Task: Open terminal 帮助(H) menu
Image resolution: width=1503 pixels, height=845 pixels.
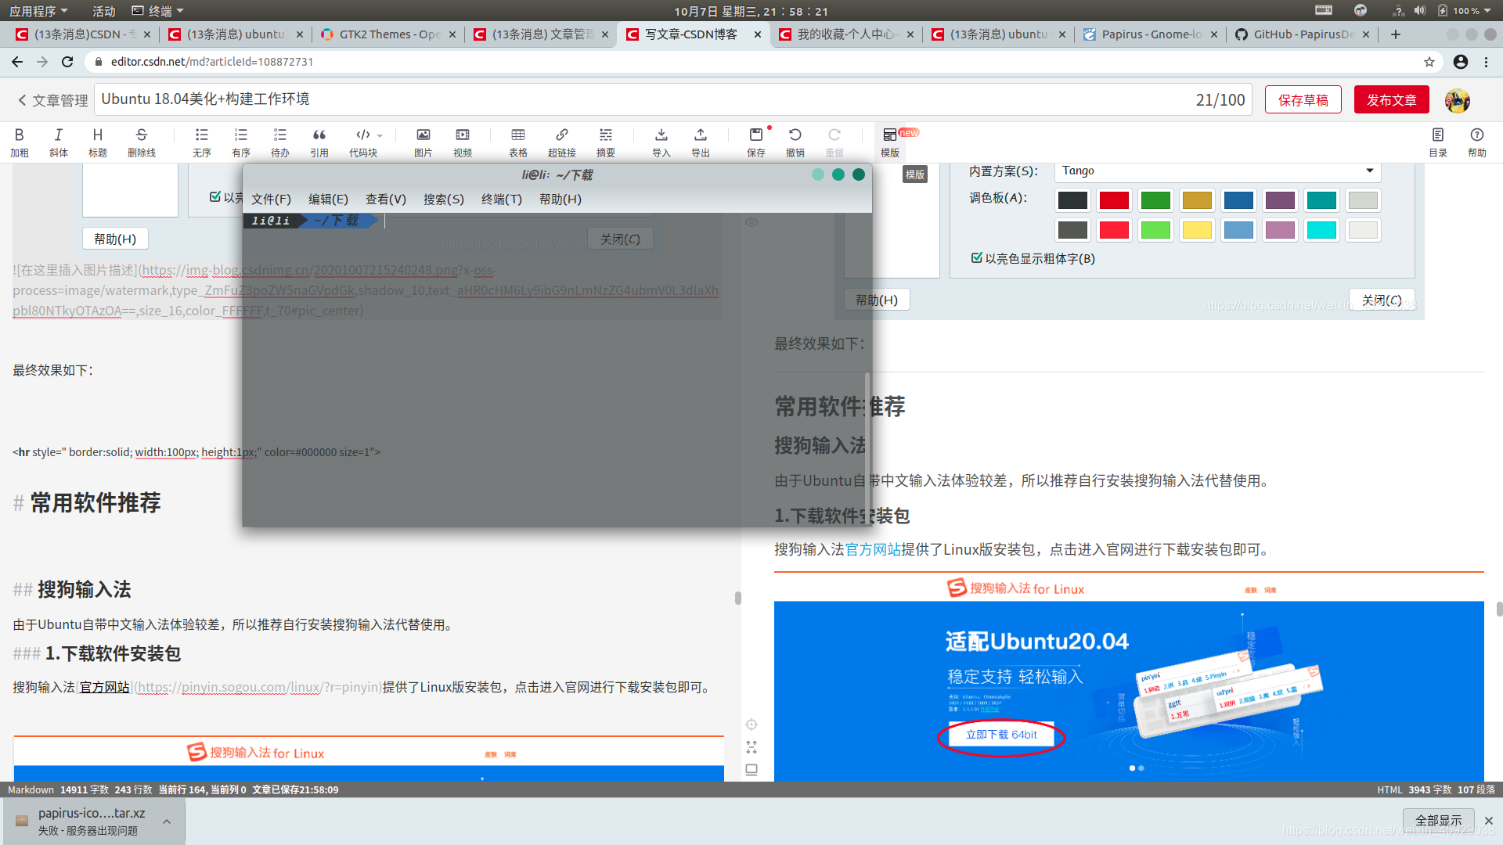Action: [x=560, y=200]
